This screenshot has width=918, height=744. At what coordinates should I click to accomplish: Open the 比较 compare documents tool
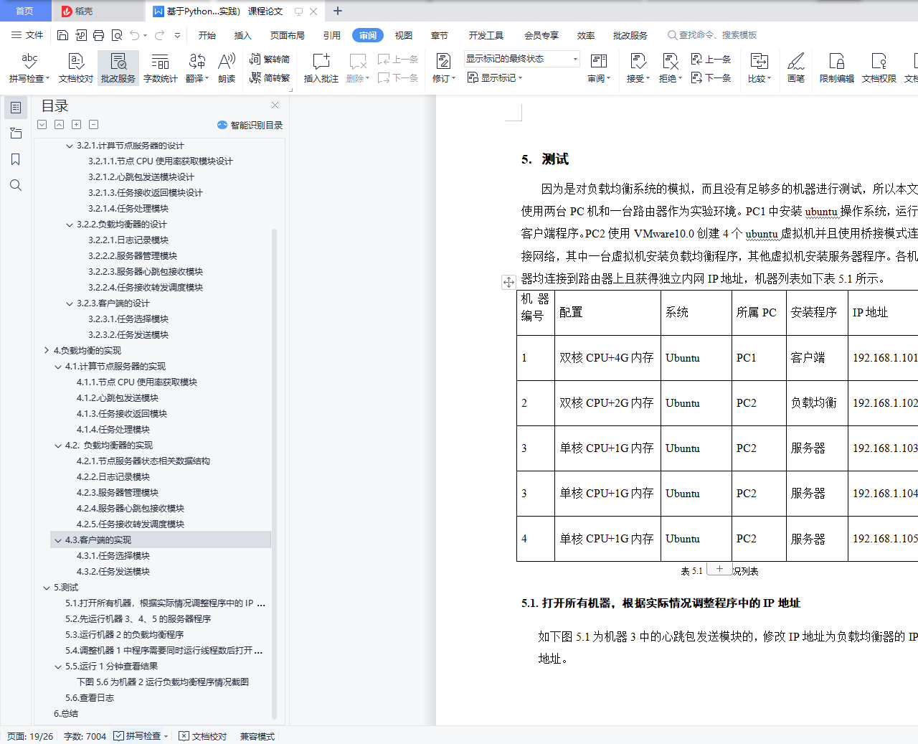tap(760, 68)
